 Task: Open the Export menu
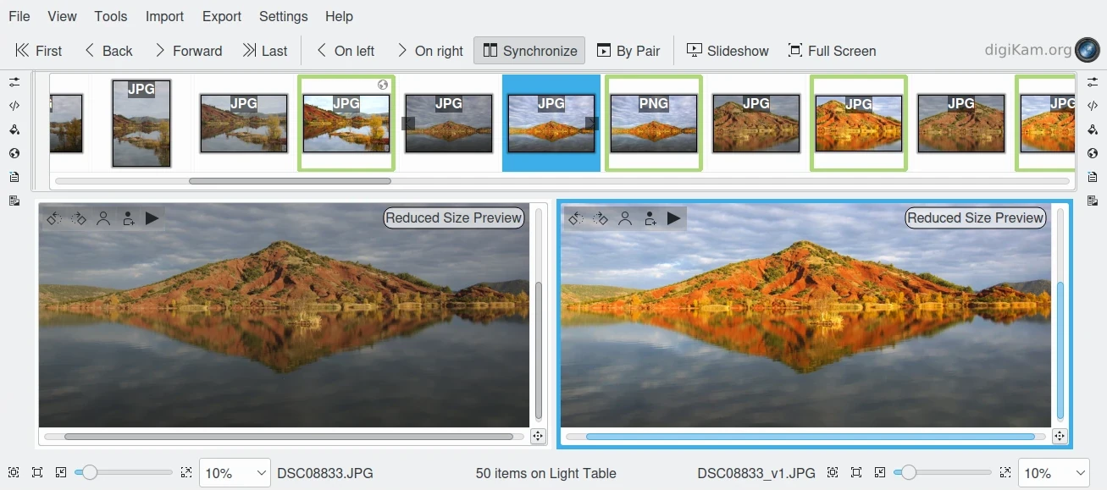tap(222, 16)
